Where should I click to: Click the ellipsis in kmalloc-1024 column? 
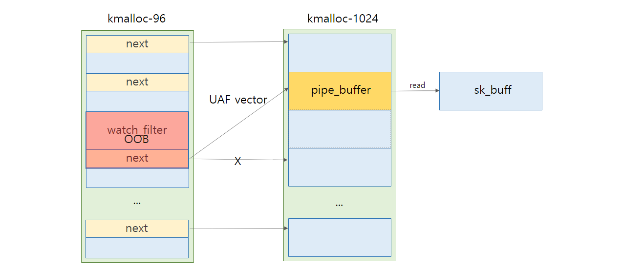[x=340, y=204]
